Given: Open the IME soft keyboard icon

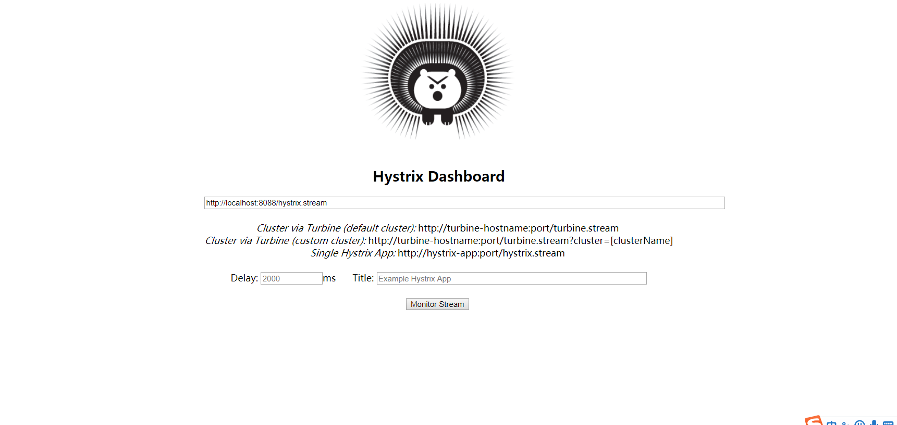Looking at the screenshot, I should (888, 423).
